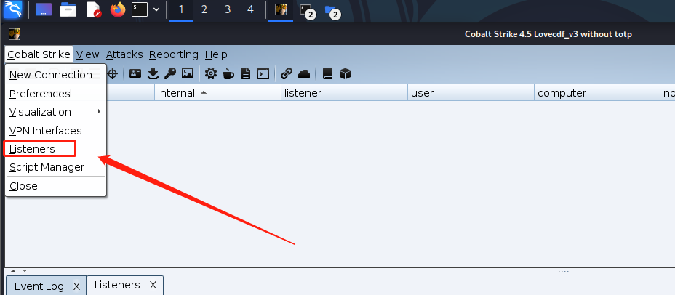Screen dimensions: 675x295
Task: Toggle the sort arrow on internal column
Action: click(204, 92)
